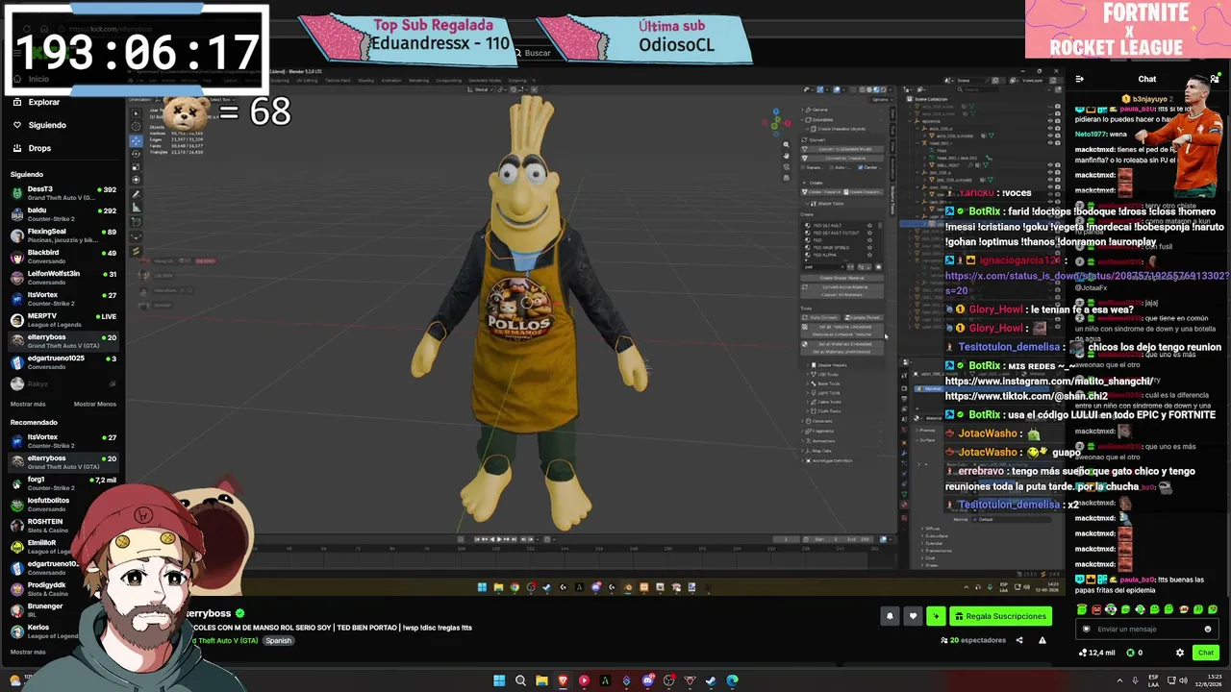
Task: Activate the Move tool in Blender
Action: point(136,141)
